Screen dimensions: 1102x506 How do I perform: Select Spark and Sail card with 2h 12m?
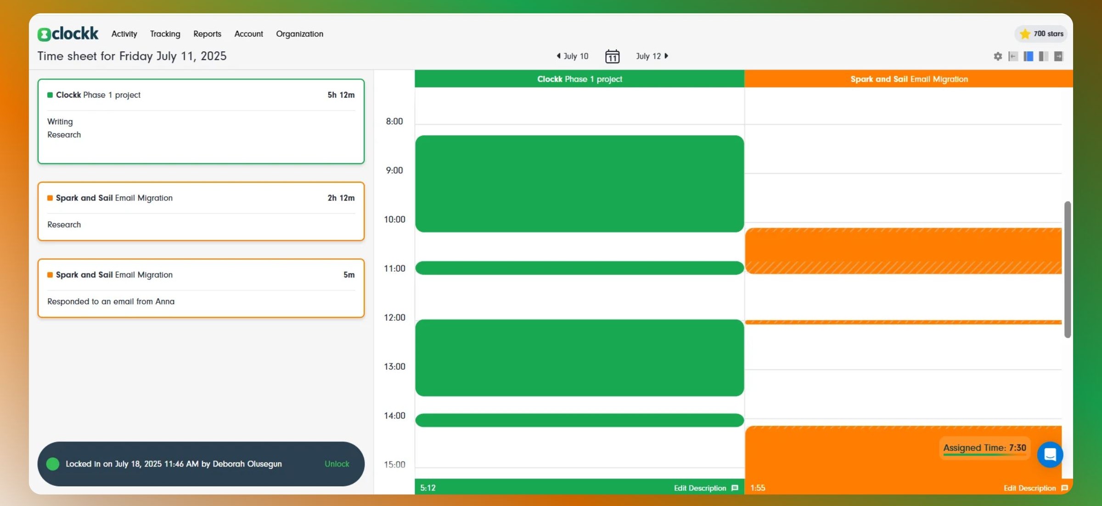coord(201,211)
